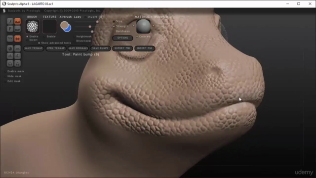Select next material using right dot
Viewport: 316px width, 178px height.
click(153, 26)
